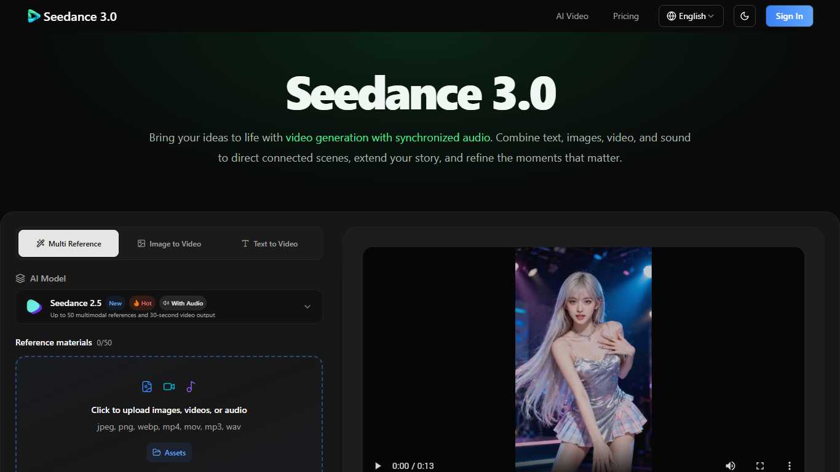This screenshot has width=840, height=472.
Task: Click the jpeg, png, webp formats text
Action: 169,427
